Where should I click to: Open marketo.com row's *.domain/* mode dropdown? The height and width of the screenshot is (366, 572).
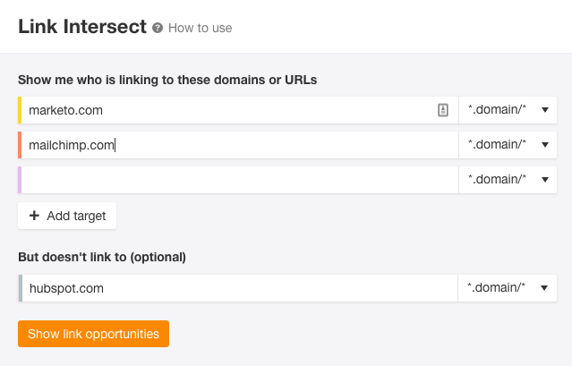point(508,110)
